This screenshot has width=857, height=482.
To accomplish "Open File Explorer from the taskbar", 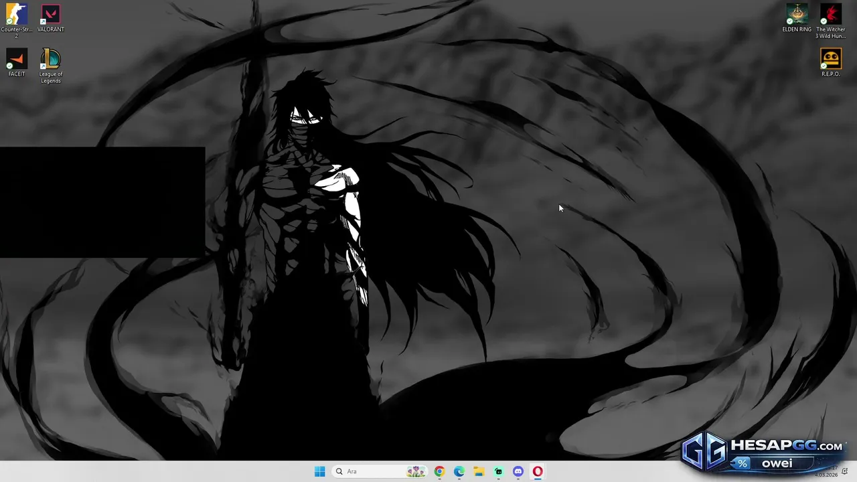I will (x=479, y=471).
